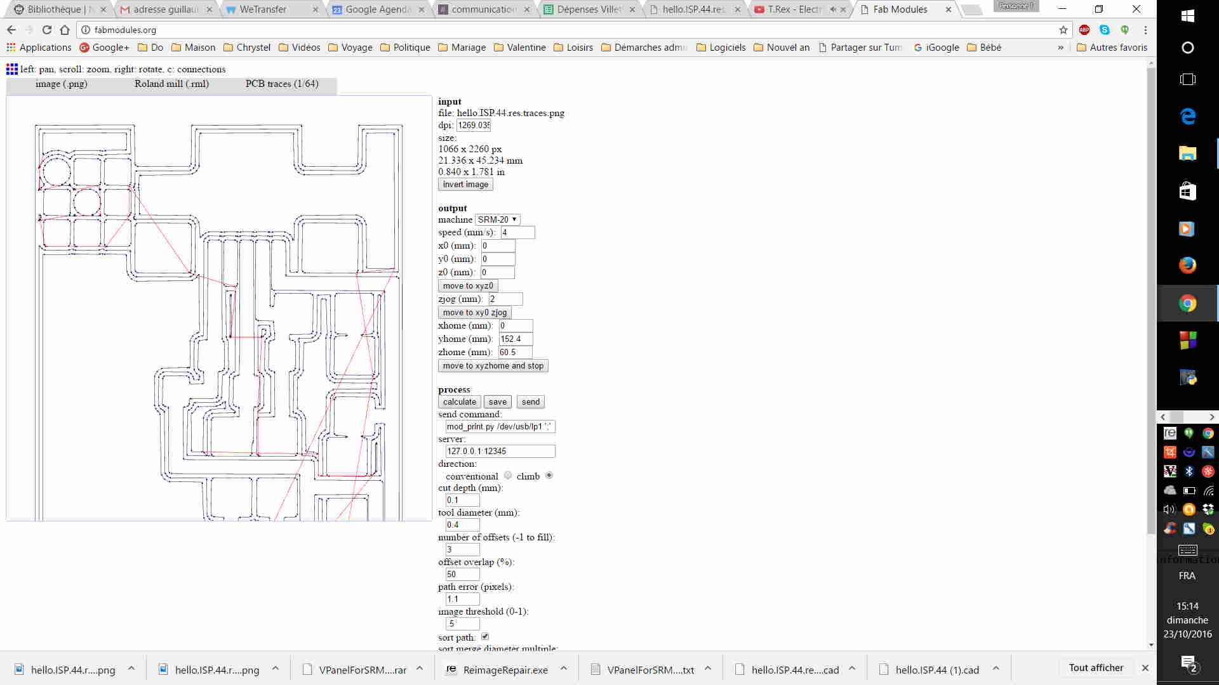The width and height of the screenshot is (1219, 685).
Task: Switch to the WeTransfer tab
Action: 263,10
